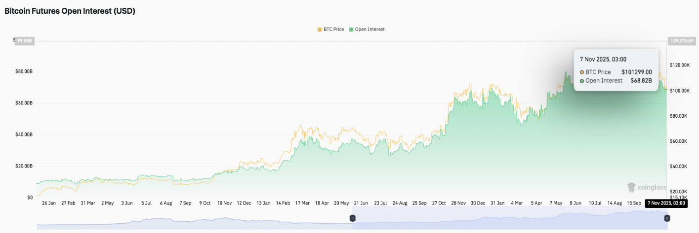Click the 26 Jan date on the x-axis
This screenshot has width=699, height=233.
click(x=50, y=203)
